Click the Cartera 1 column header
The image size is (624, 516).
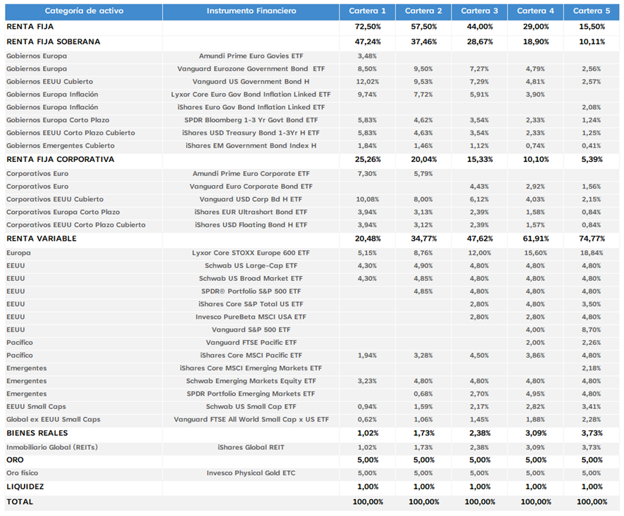coord(368,11)
